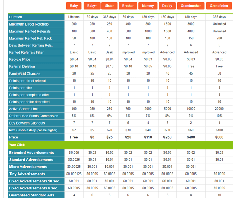Select the 9% commission cell
This screenshot has height=198, width=235.
(x=191, y=116)
